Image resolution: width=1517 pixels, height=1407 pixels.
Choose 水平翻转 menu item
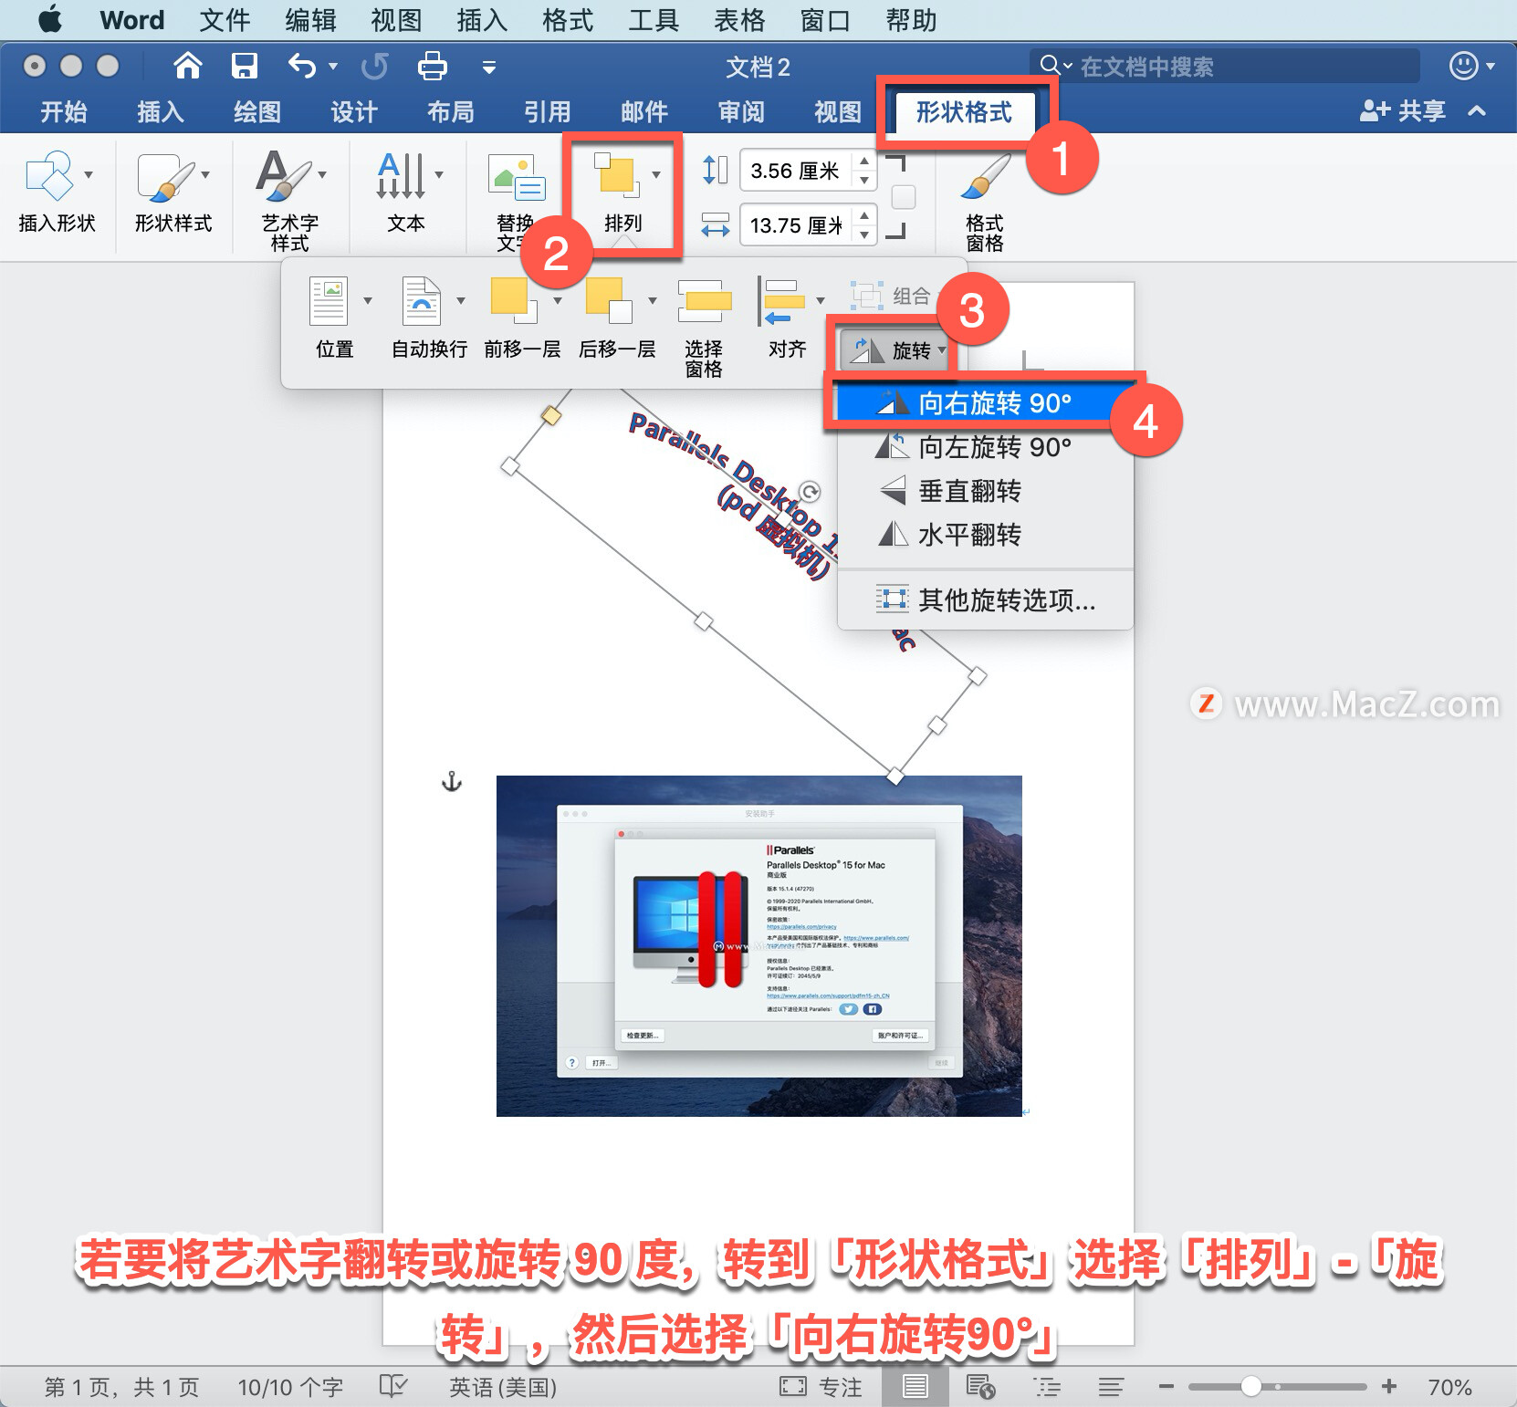[985, 535]
